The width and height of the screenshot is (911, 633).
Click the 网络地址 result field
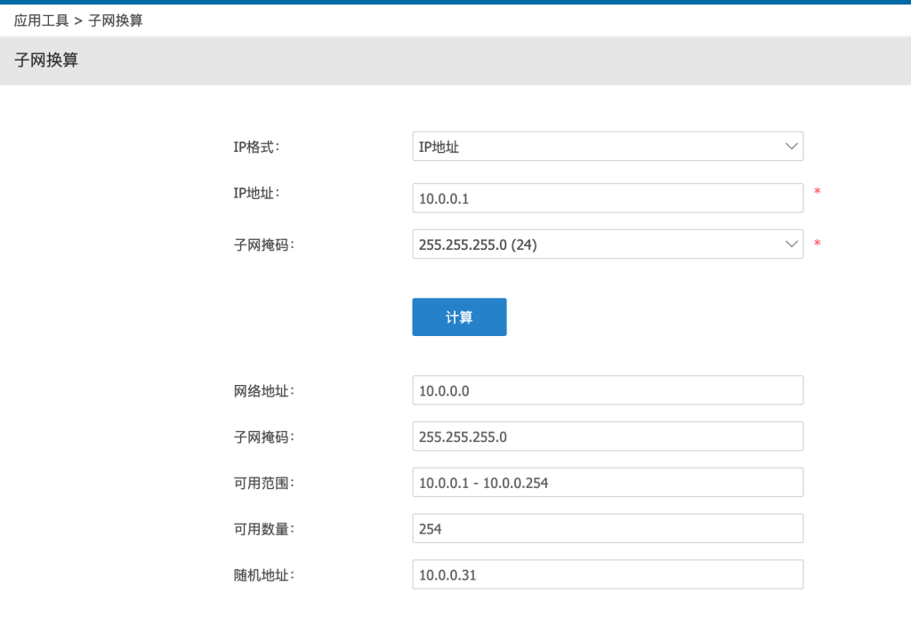608,389
